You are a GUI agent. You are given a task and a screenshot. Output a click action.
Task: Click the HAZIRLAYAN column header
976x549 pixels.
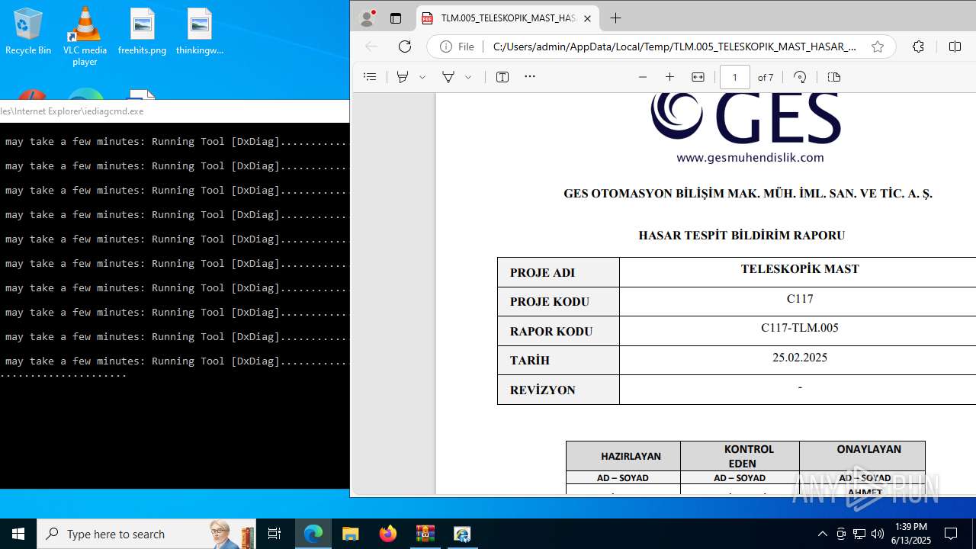pyautogui.click(x=631, y=456)
